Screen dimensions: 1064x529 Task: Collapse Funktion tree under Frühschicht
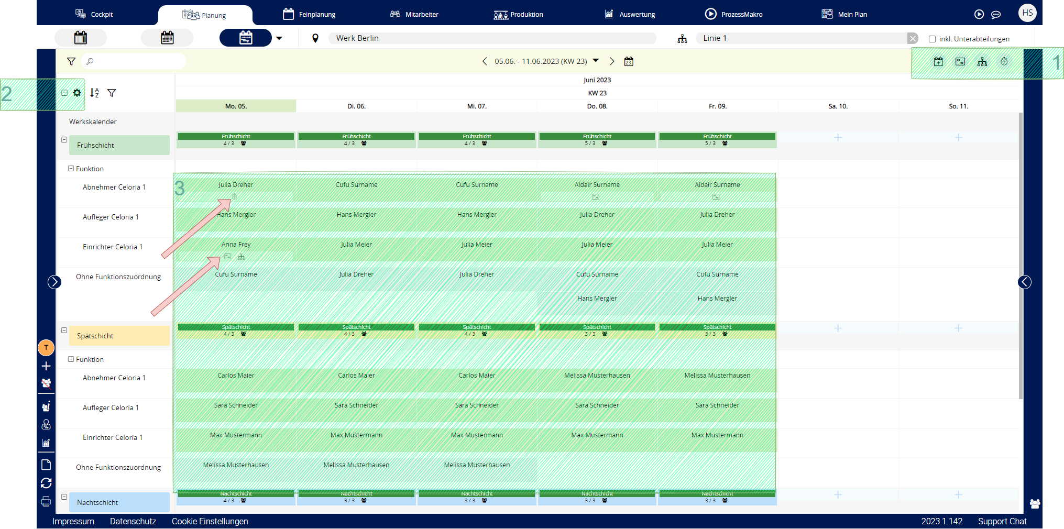pos(71,169)
